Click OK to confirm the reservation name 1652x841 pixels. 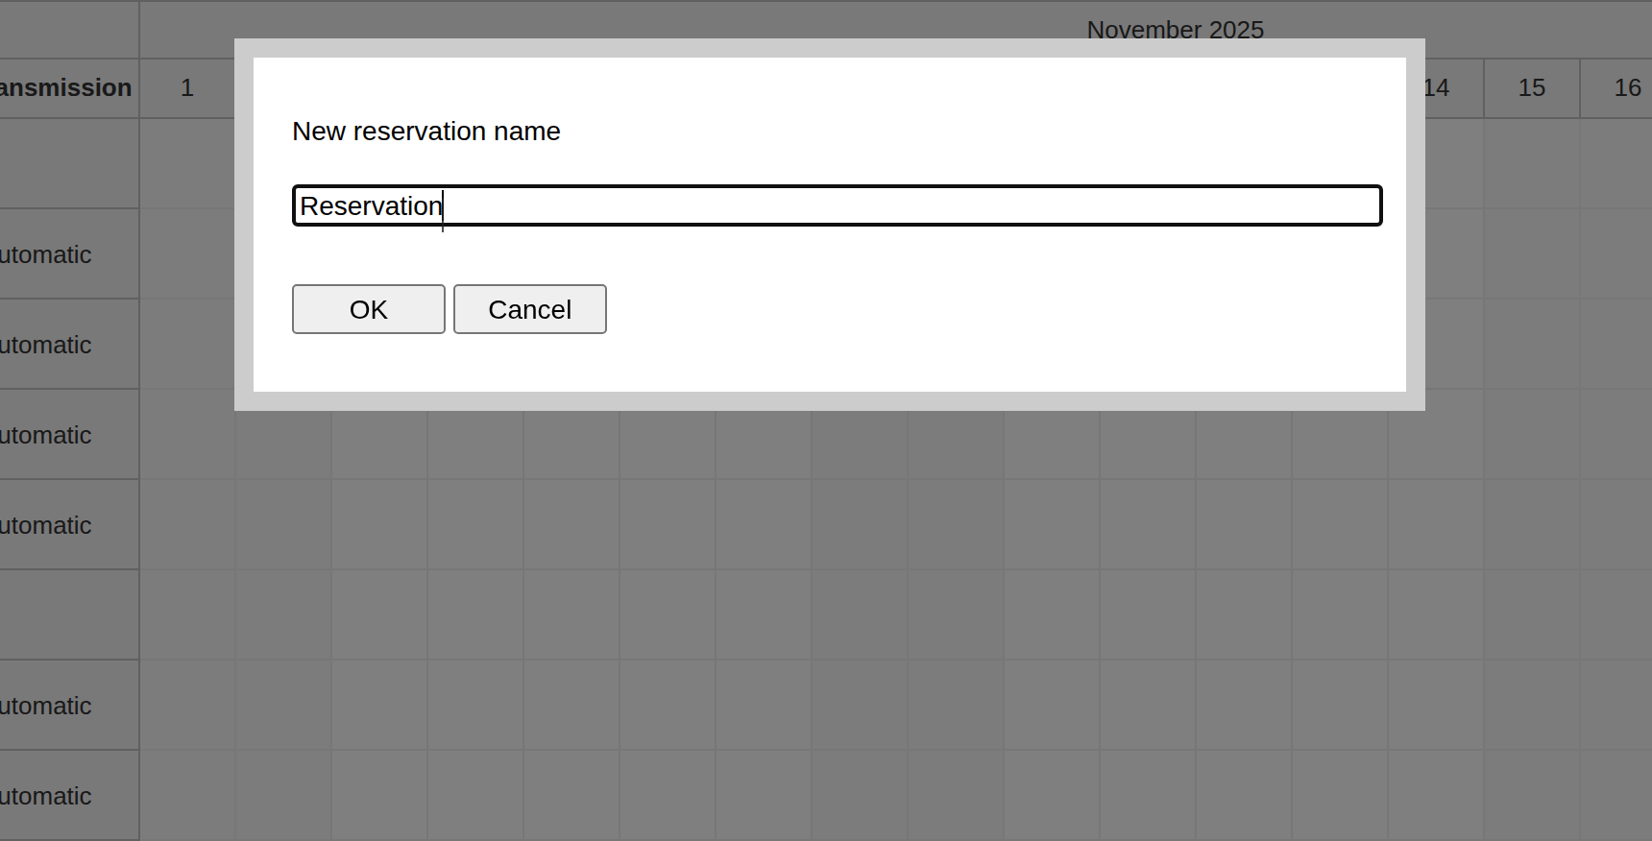point(369,309)
